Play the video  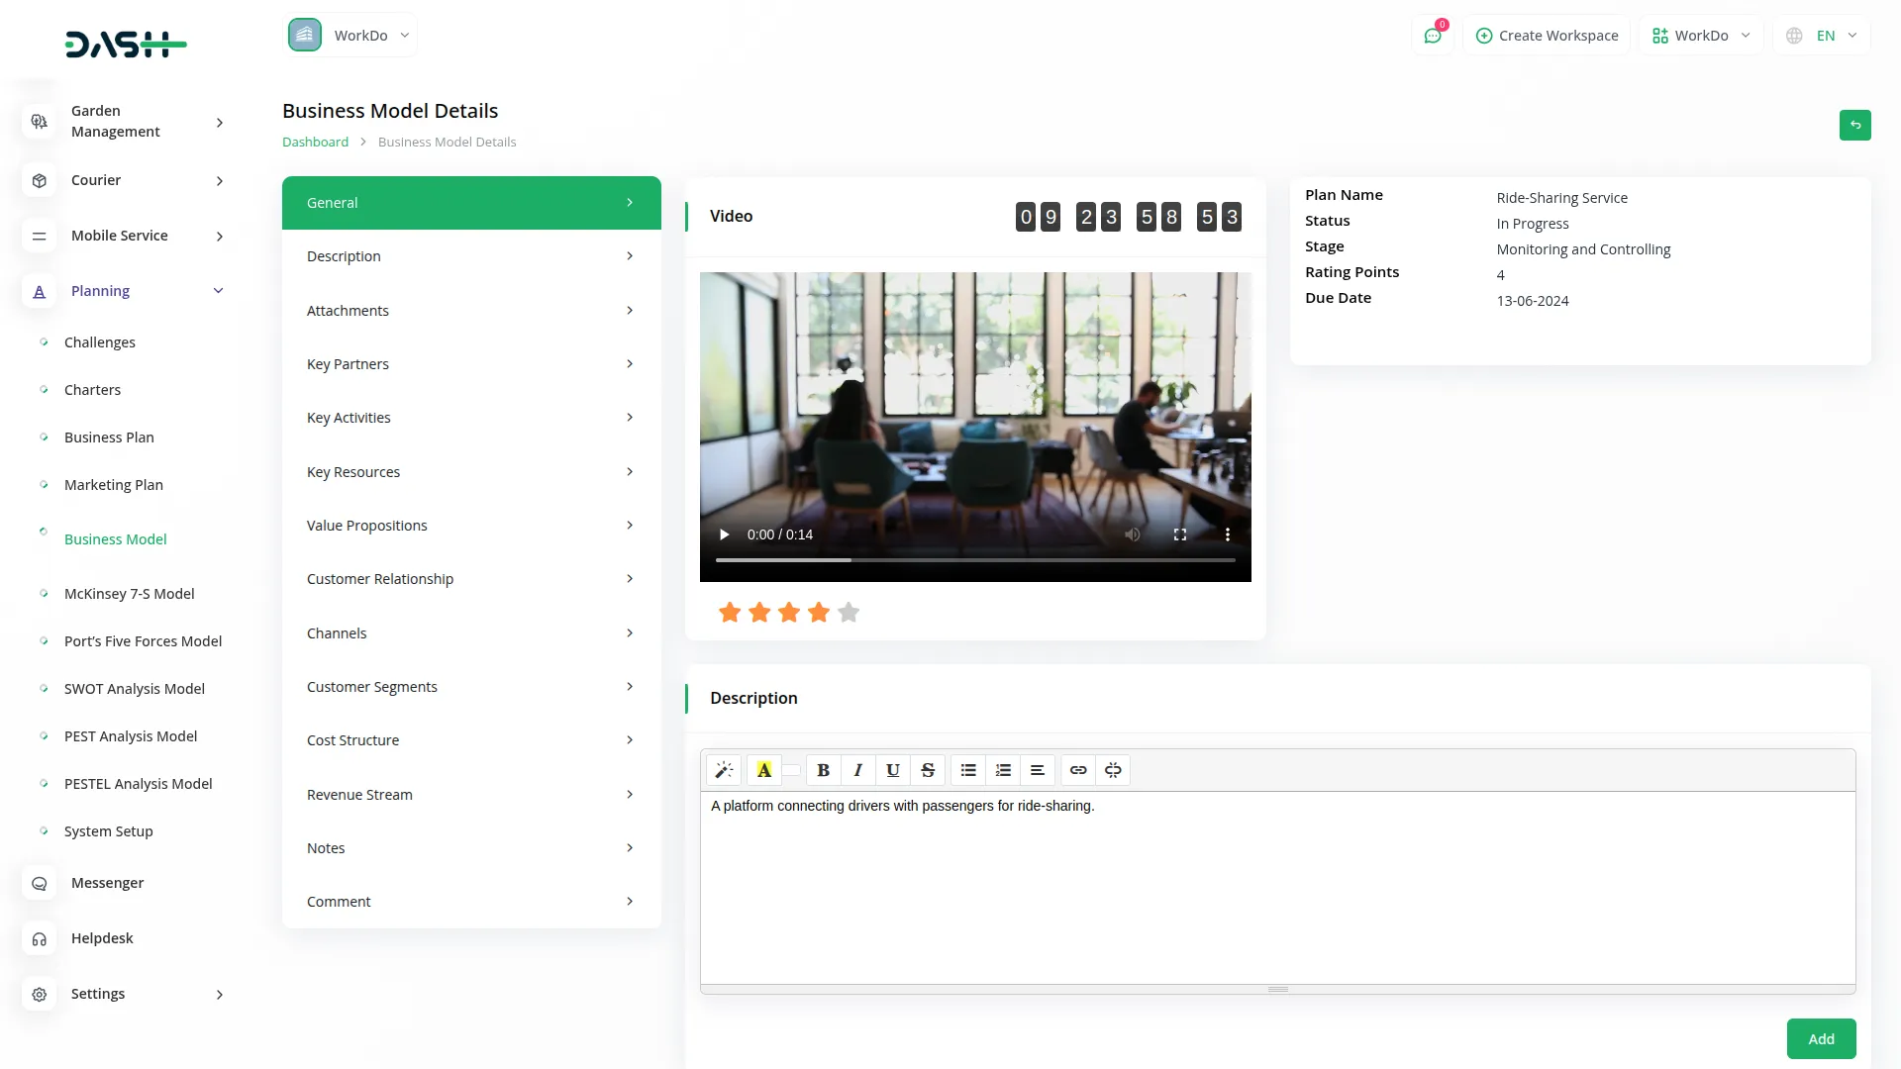tap(724, 534)
